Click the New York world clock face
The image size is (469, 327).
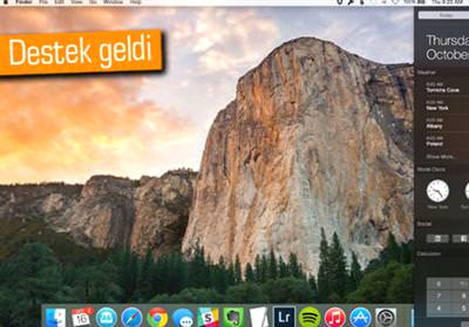(438, 191)
